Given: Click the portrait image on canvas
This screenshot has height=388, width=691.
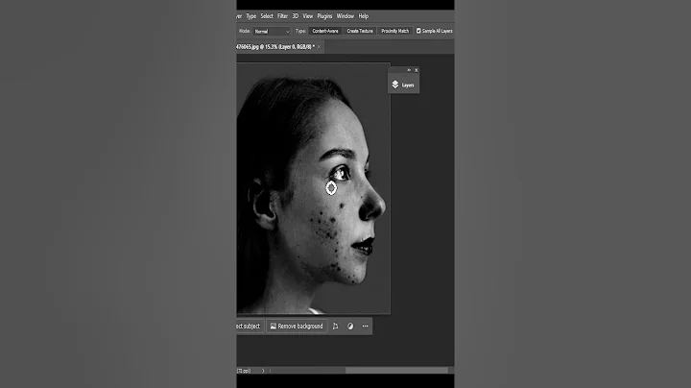Looking at the screenshot, I should coord(313,188).
